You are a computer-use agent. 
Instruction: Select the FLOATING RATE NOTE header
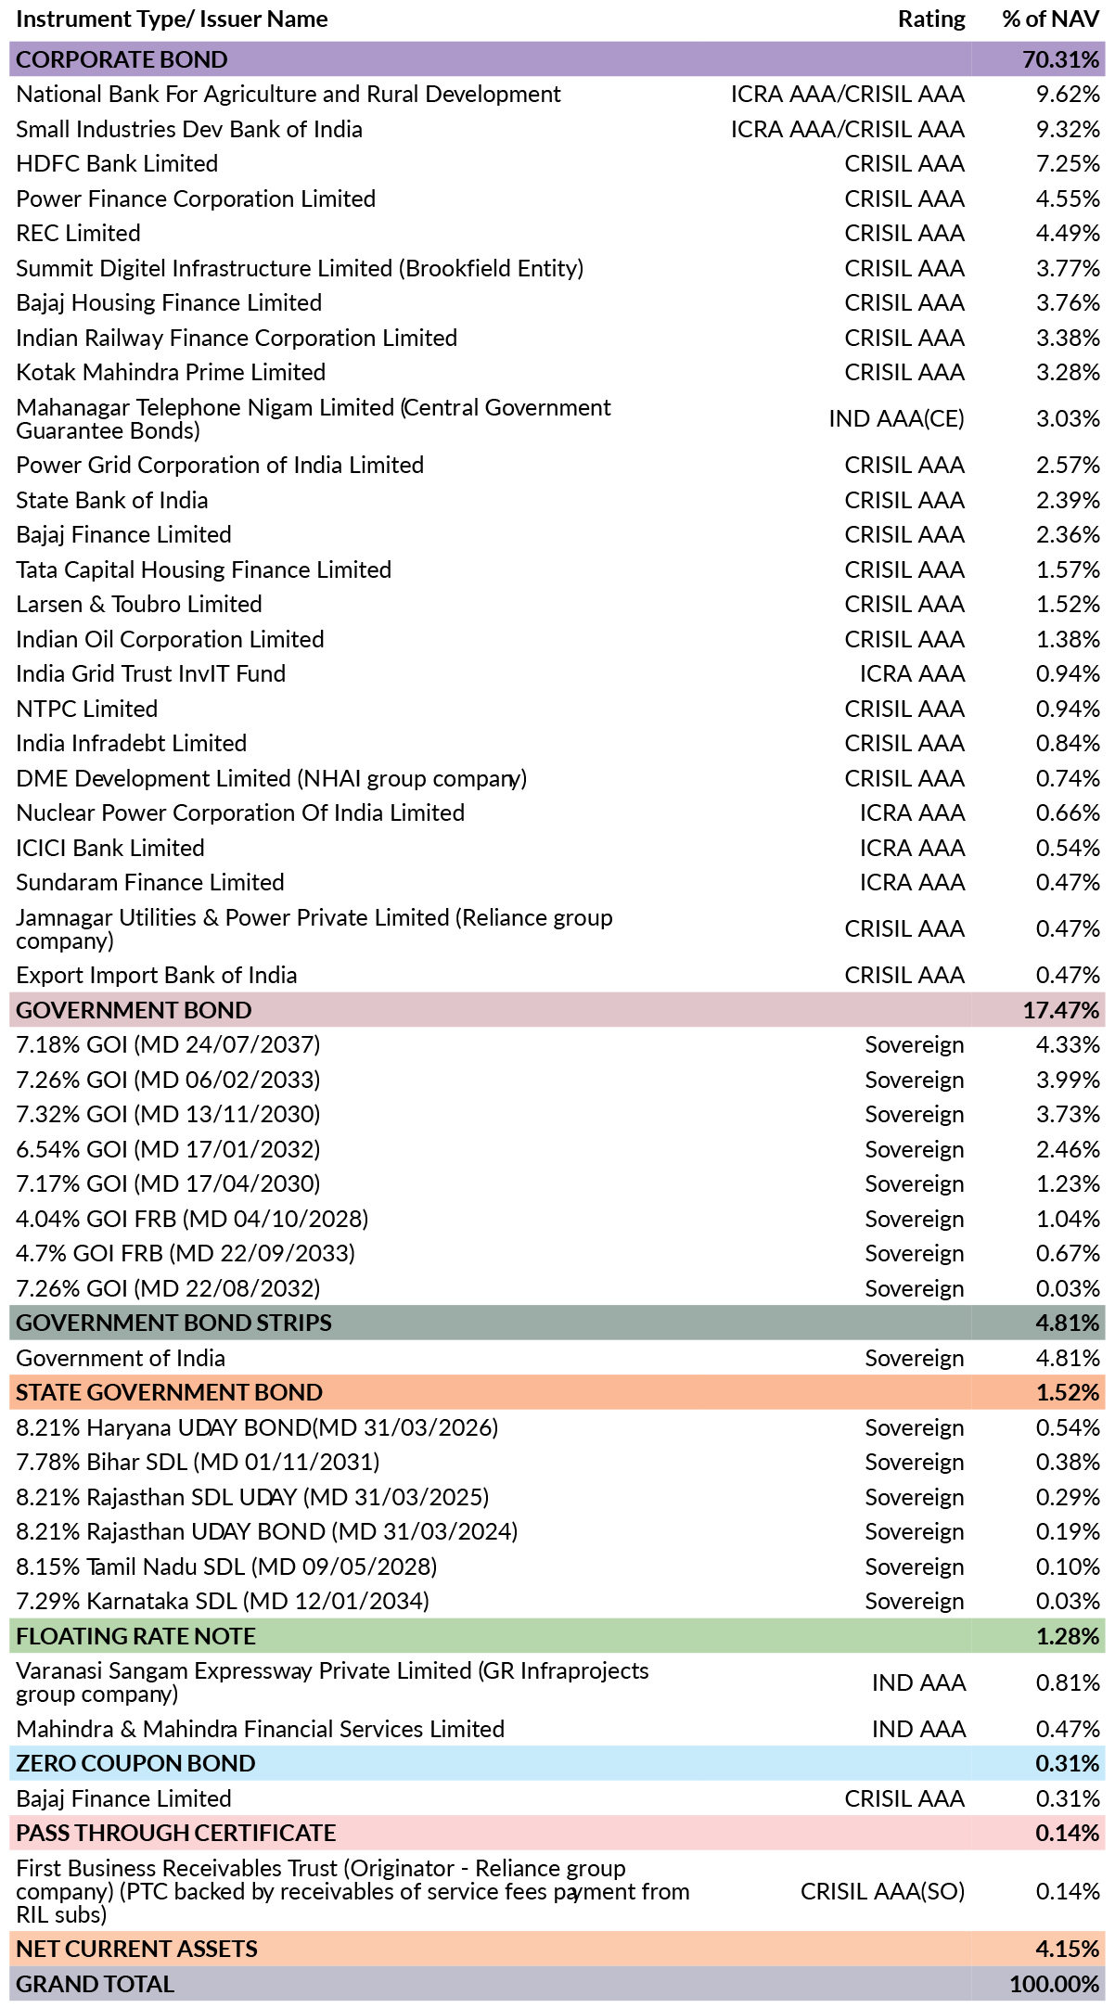pos(557,1636)
